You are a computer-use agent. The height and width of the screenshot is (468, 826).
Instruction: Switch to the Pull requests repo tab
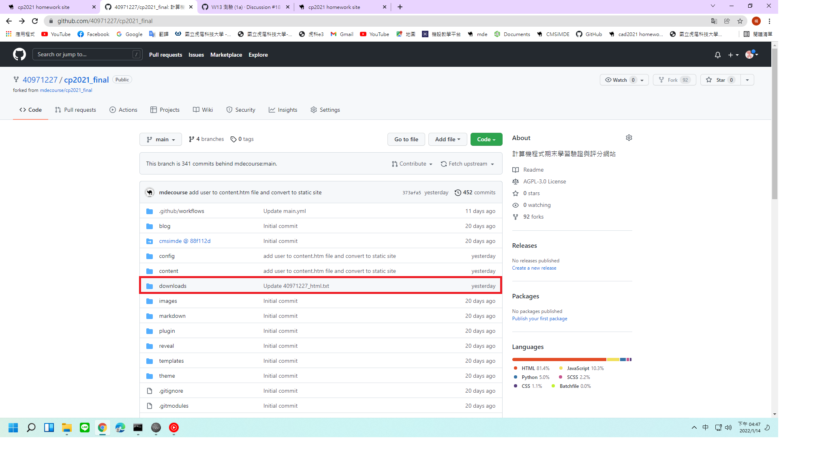point(75,110)
